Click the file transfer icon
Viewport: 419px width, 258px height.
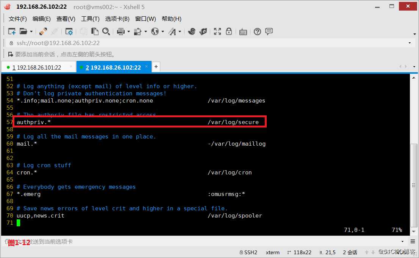tap(138, 32)
